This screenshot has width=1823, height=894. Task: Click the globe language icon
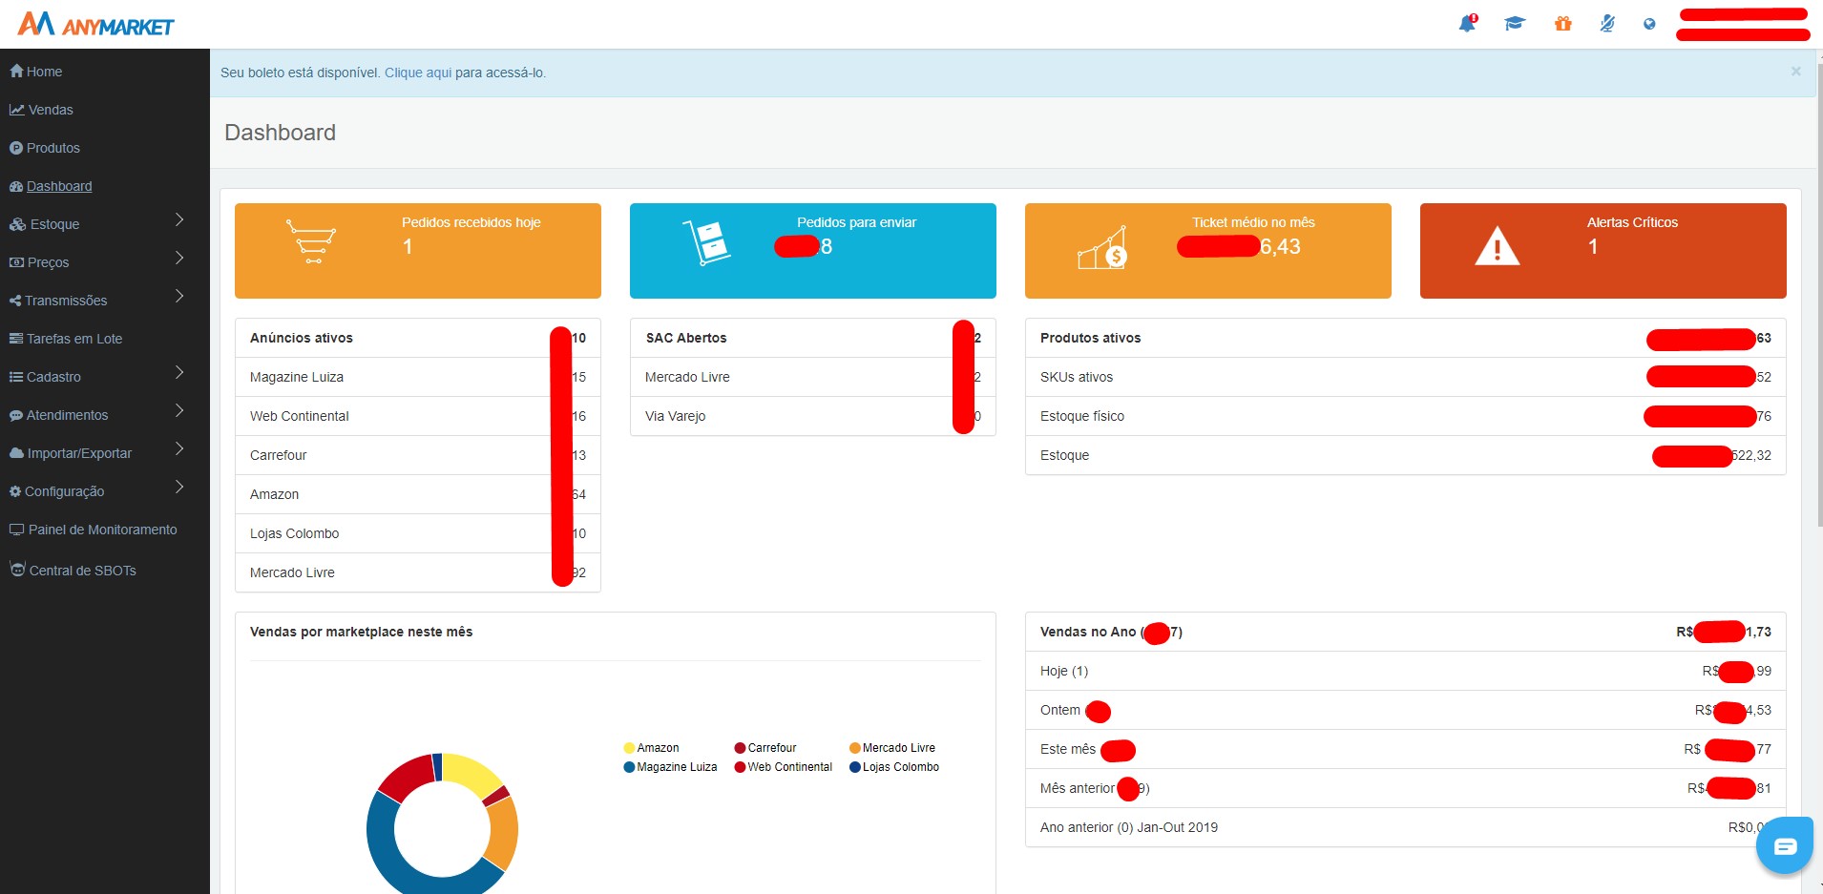[x=1649, y=24]
